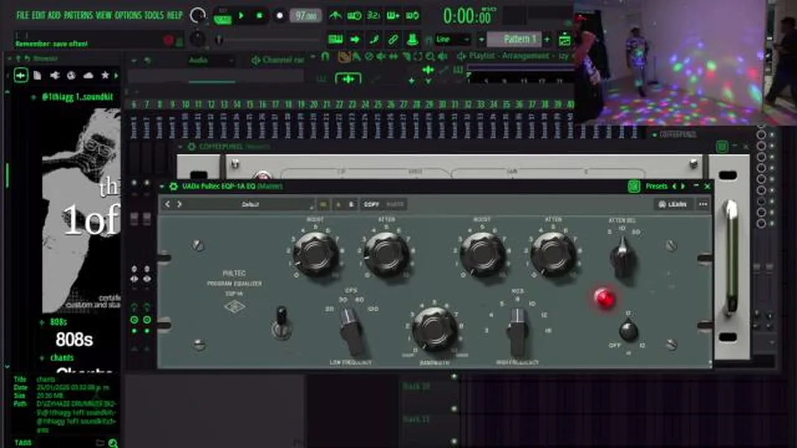Open the TOOLS menu
Screen dimensions: 797x448
154,15
